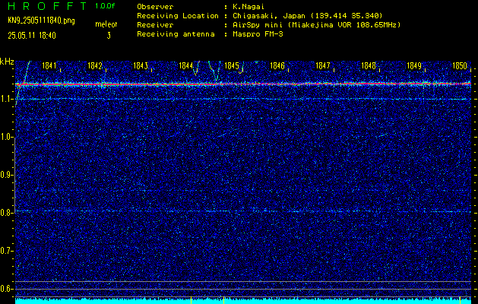Click the meteor count label
The height and width of the screenshot is (304, 478).
click(106, 24)
